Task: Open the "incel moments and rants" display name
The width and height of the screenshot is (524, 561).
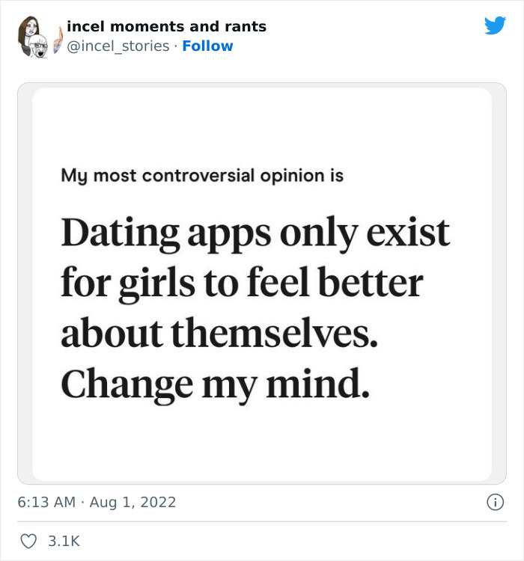Action: click(166, 27)
